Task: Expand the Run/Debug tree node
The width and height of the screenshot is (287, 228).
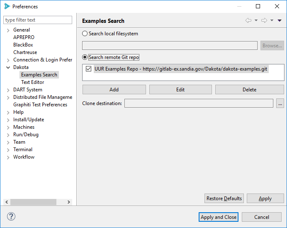Action: 8,135
